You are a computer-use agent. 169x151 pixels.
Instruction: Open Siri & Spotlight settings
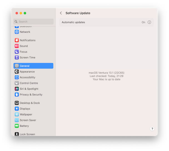tap(33, 89)
